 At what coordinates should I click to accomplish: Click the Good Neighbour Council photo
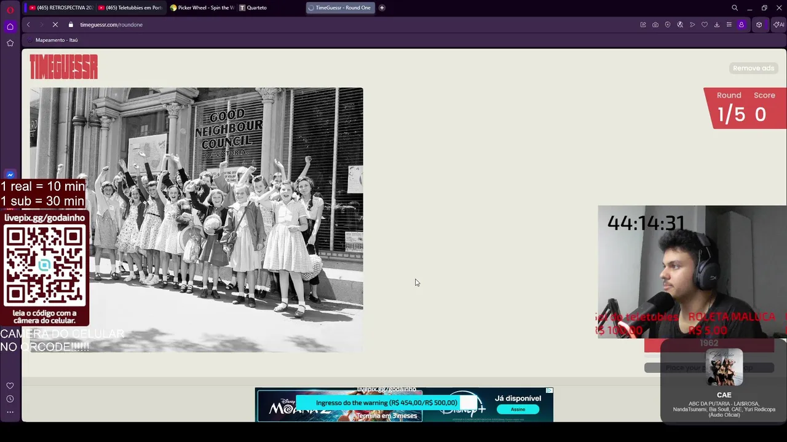coord(196,220)
